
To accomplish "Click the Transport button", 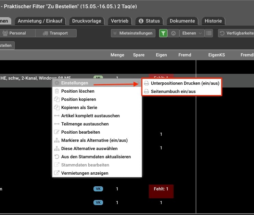I will pyautogui.click(x=55, y=33).
